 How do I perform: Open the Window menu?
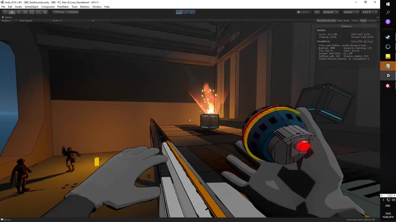(x=97, y=7)
